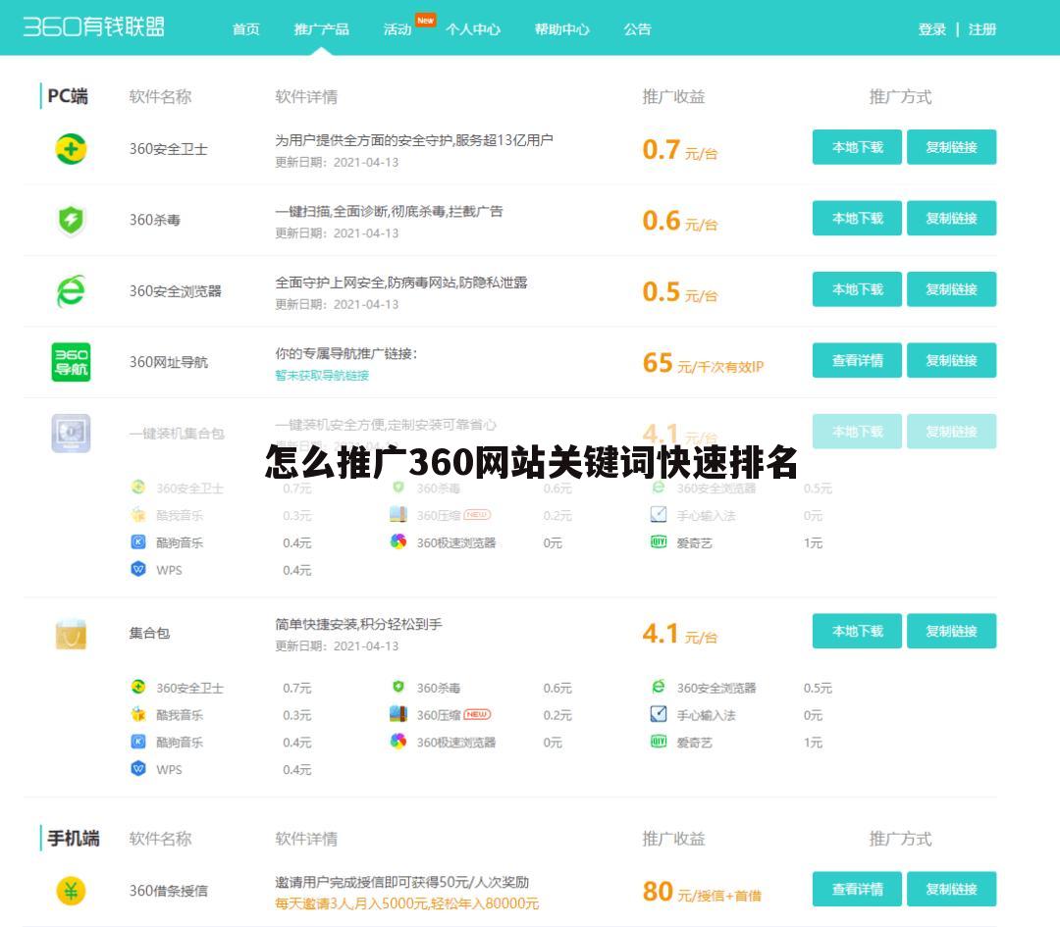Click the 360网址导航 product name
This screenshot has width=1060, height=927.
[x=169, y=361]
